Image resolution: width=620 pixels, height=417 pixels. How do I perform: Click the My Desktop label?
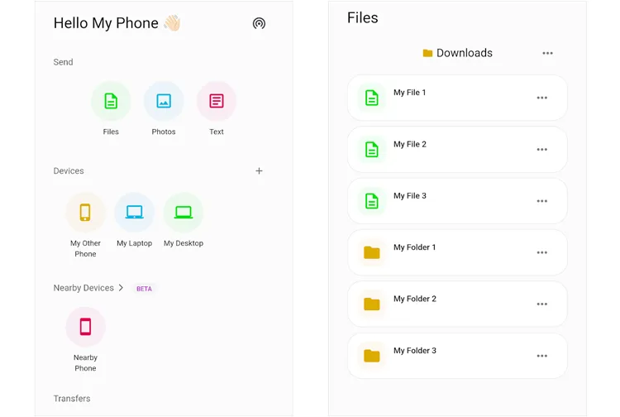click(x=184, y=243)
